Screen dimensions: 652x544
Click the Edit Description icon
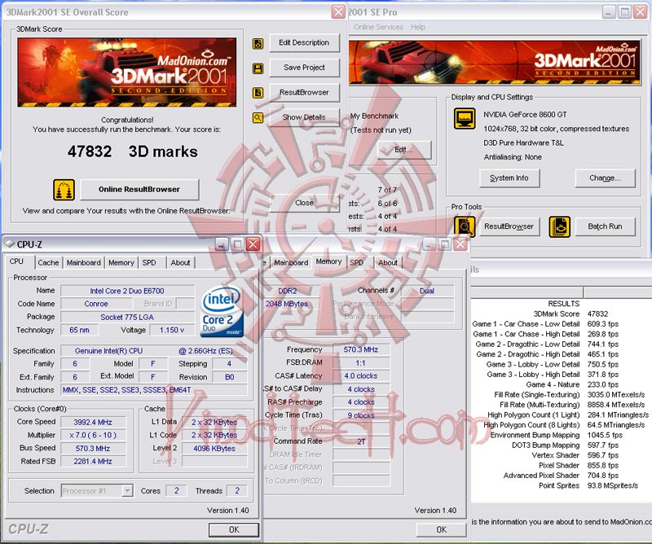pos(258,43)
